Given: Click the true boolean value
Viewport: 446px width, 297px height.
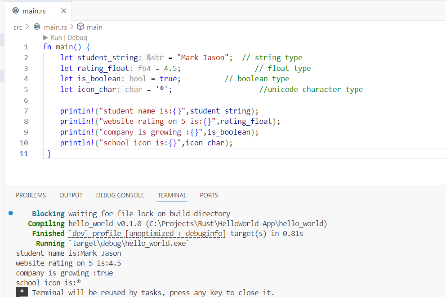Looking at the screenshot, I should click(168, 79).
